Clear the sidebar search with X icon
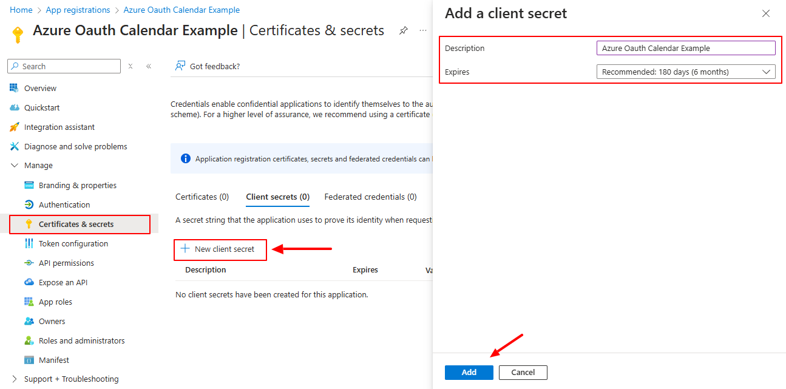786x389 pixels. tap(130, 66)
